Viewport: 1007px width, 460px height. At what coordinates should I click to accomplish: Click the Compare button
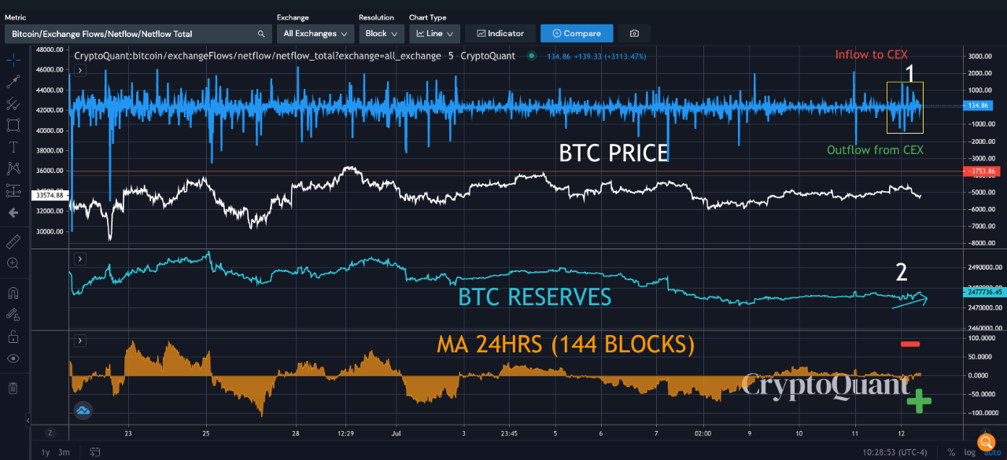[x=577, y=33]
